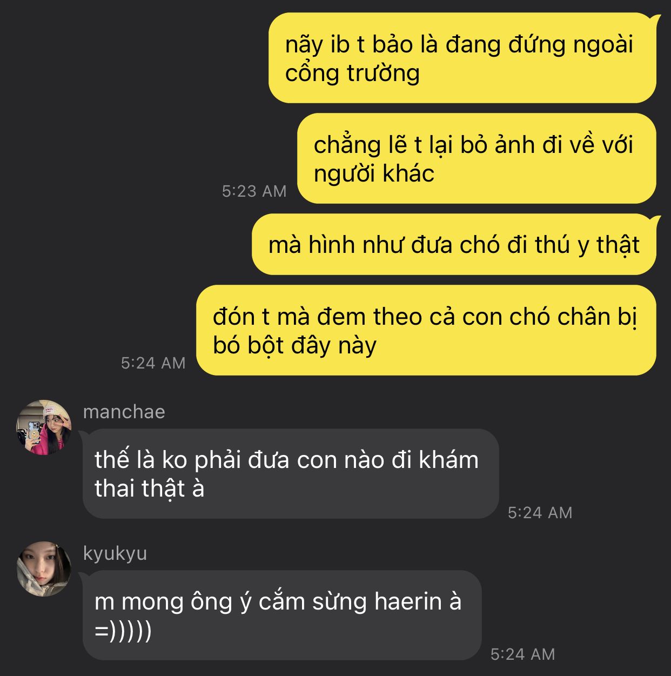
Task: Click the 5:23 AM timestamp
Action: coord(254,191)
